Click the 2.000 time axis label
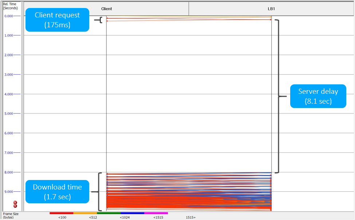The image size is (355, 220). (9, 55)
